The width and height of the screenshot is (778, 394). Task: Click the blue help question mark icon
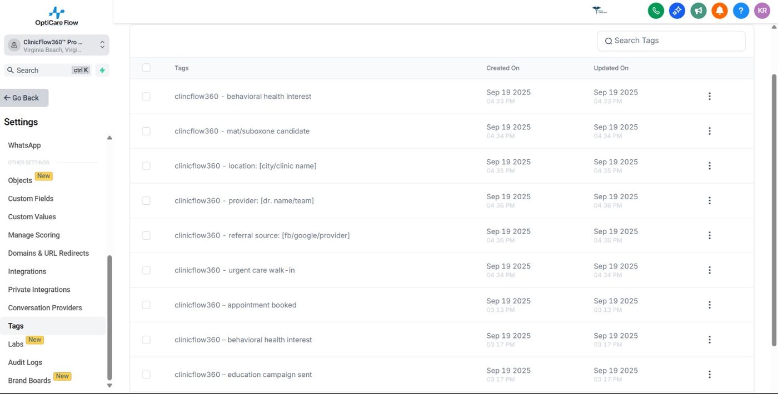tap(741, 11)
